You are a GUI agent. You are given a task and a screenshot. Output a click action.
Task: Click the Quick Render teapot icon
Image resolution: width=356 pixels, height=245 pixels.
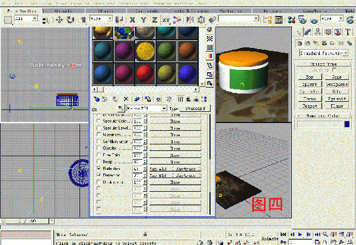click(314, 20)
